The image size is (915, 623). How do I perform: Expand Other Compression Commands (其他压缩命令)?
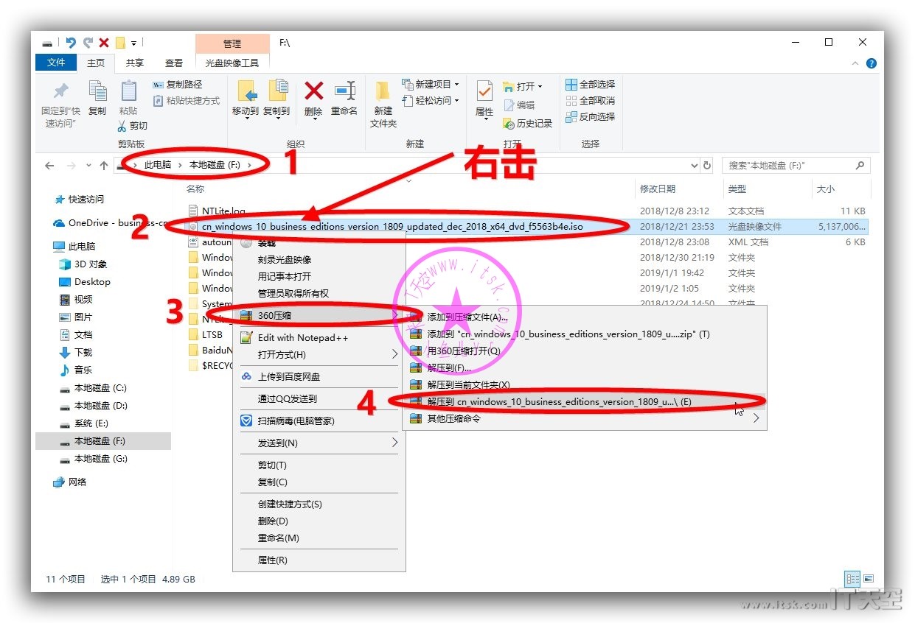tap(585, 419)
